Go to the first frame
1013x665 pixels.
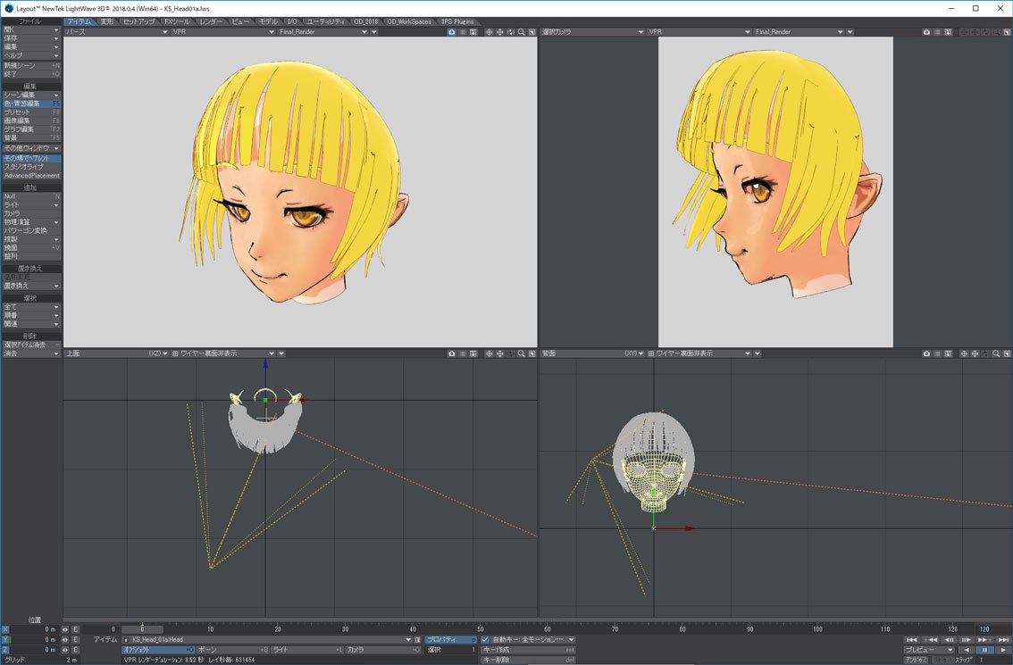point(912,640)
